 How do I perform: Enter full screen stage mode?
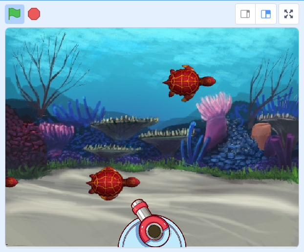(x=289, y=14)
